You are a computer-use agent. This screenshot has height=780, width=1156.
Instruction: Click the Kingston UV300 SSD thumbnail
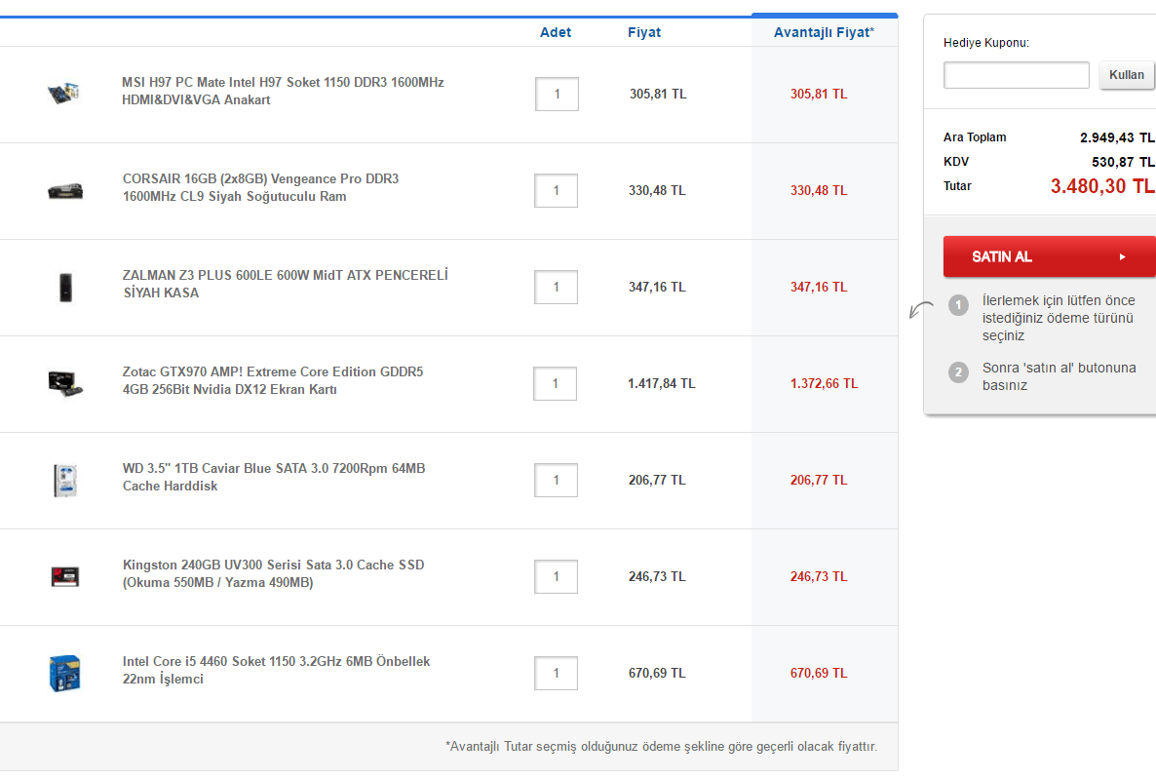point(64,575)
